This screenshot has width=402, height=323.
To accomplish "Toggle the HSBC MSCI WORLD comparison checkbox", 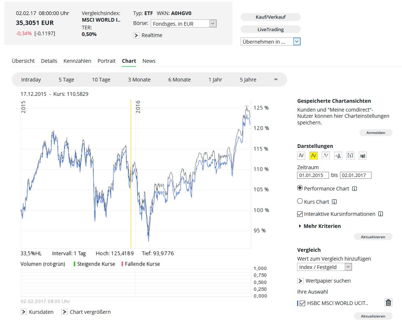I will [303, 303].
